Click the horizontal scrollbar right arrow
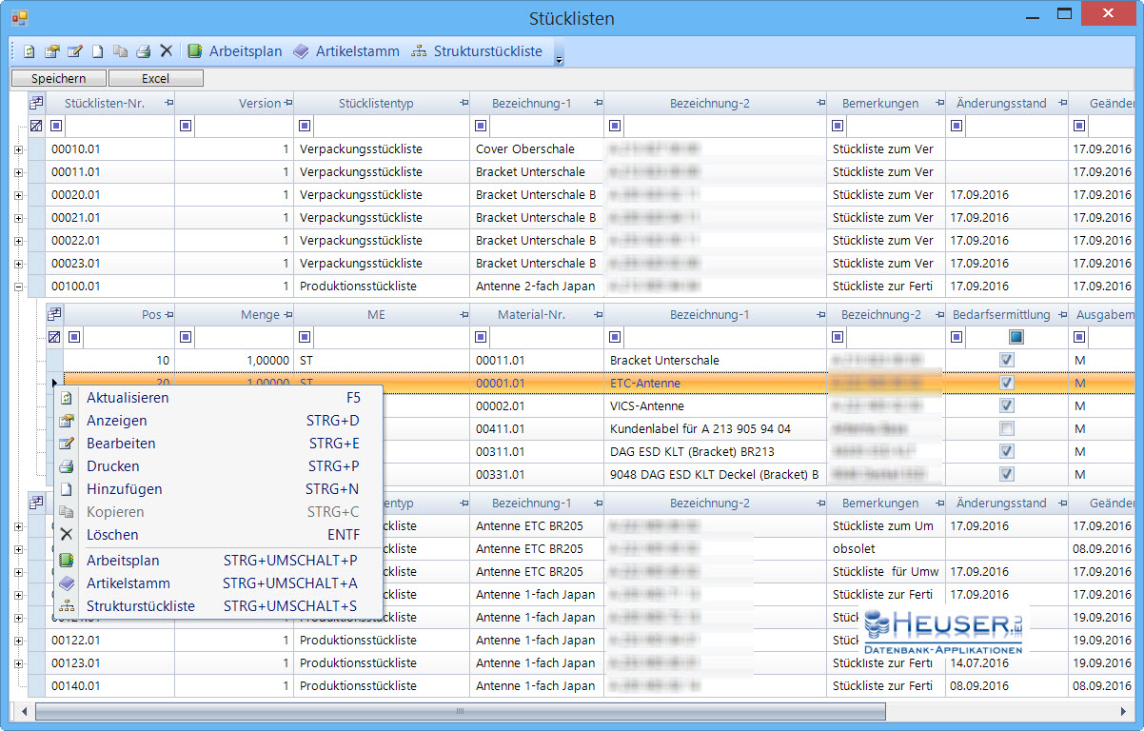1144x731 pixels. click(x=1124, y=711)
